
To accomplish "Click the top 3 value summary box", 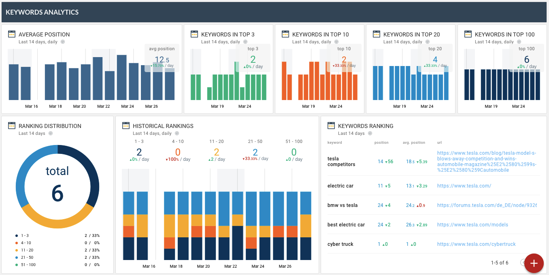I will coord(253,58).
